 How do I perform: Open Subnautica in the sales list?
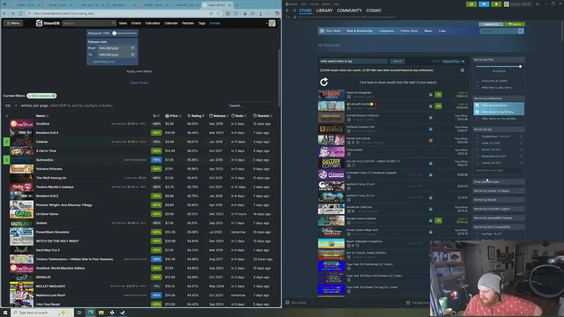(x=45, y=160)
